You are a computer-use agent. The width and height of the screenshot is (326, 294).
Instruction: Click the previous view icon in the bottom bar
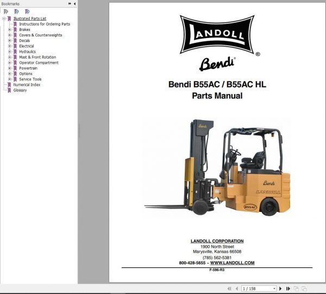(296, 289)
